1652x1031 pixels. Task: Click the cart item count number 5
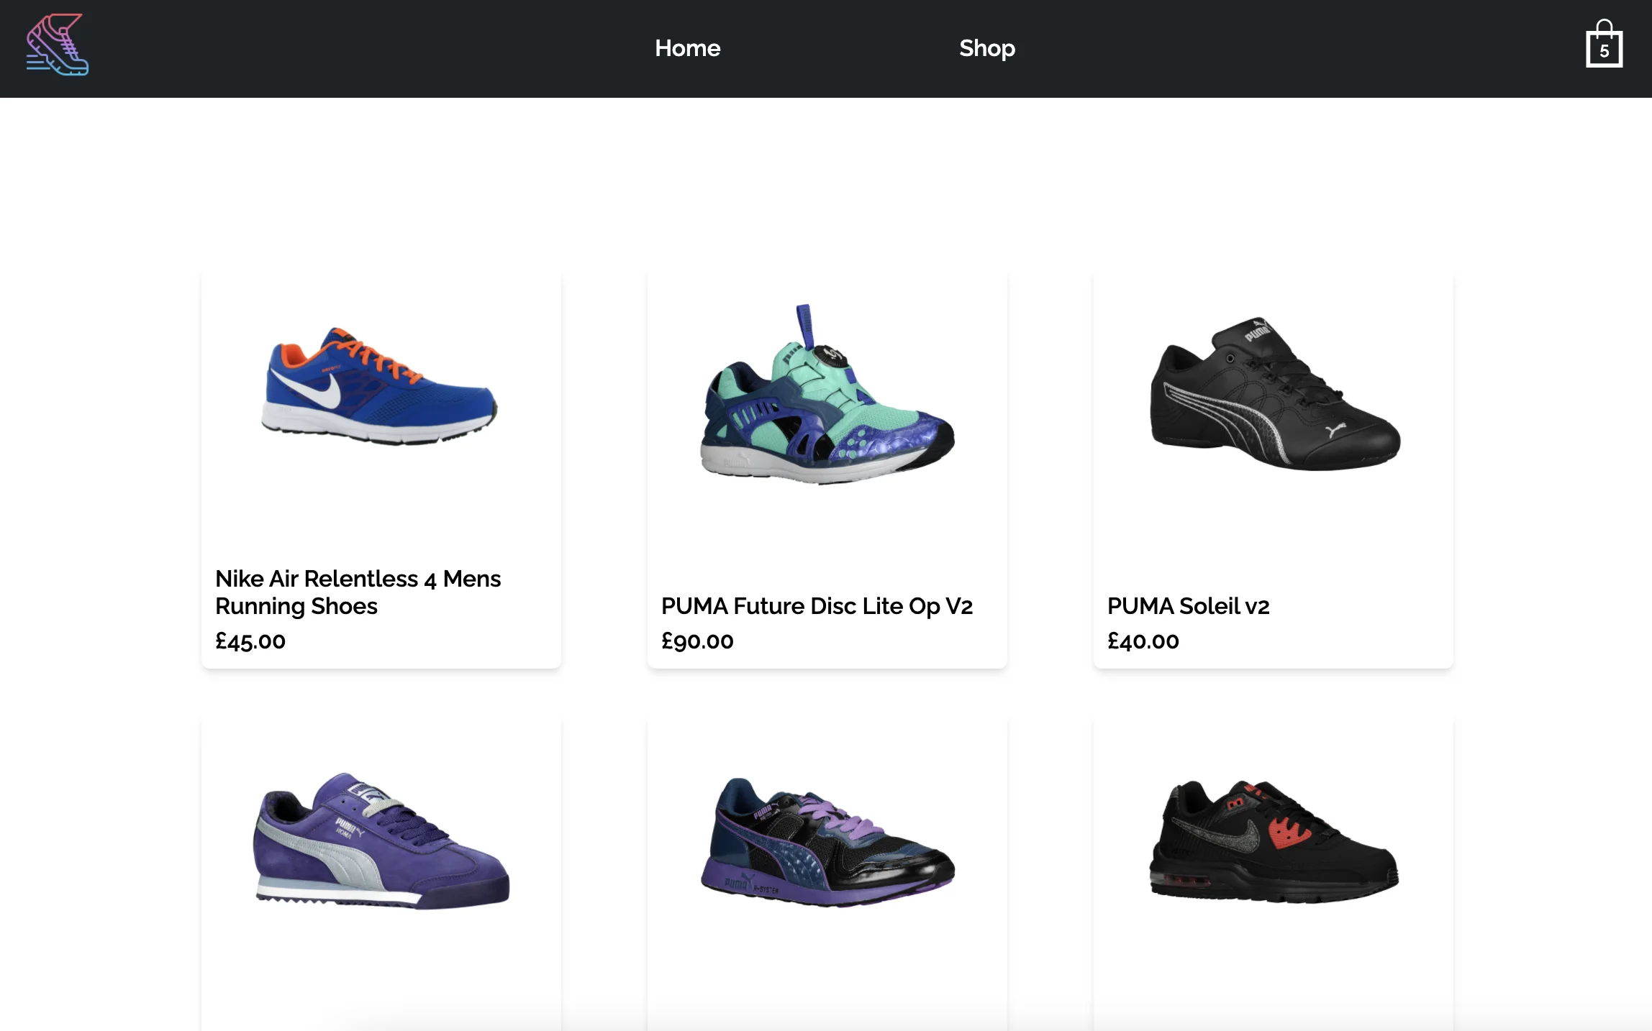click(1605, 52)
